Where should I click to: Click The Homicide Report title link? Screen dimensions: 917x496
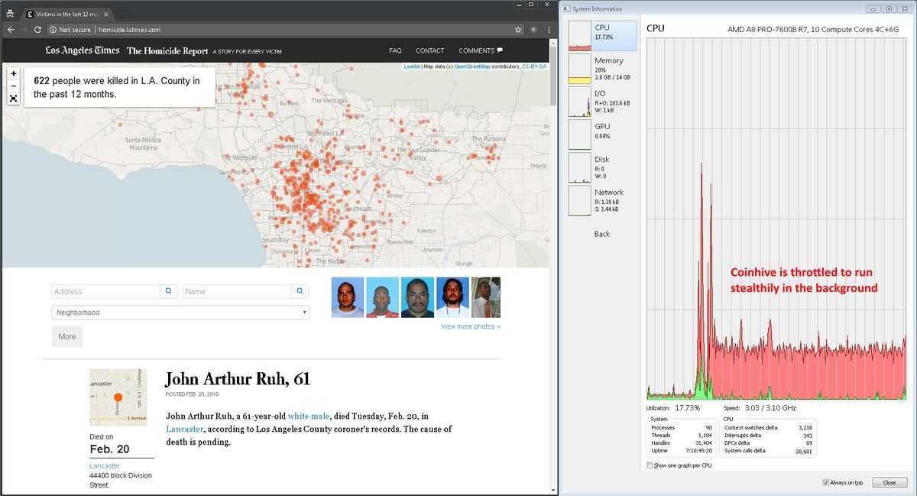167,50
